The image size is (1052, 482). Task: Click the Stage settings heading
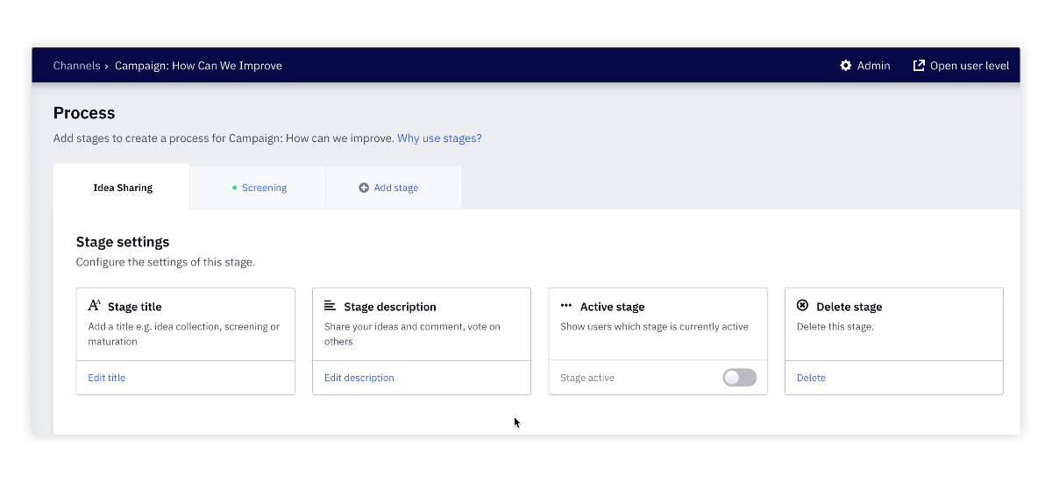tap(123, 242)
